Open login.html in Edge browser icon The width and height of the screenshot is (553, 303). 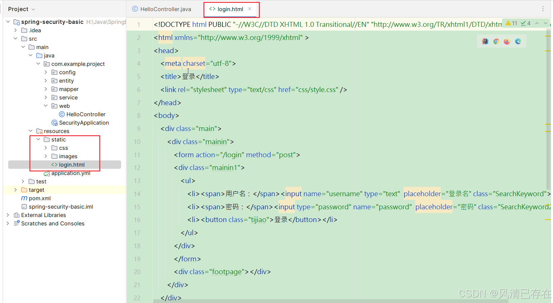(518, 41)
